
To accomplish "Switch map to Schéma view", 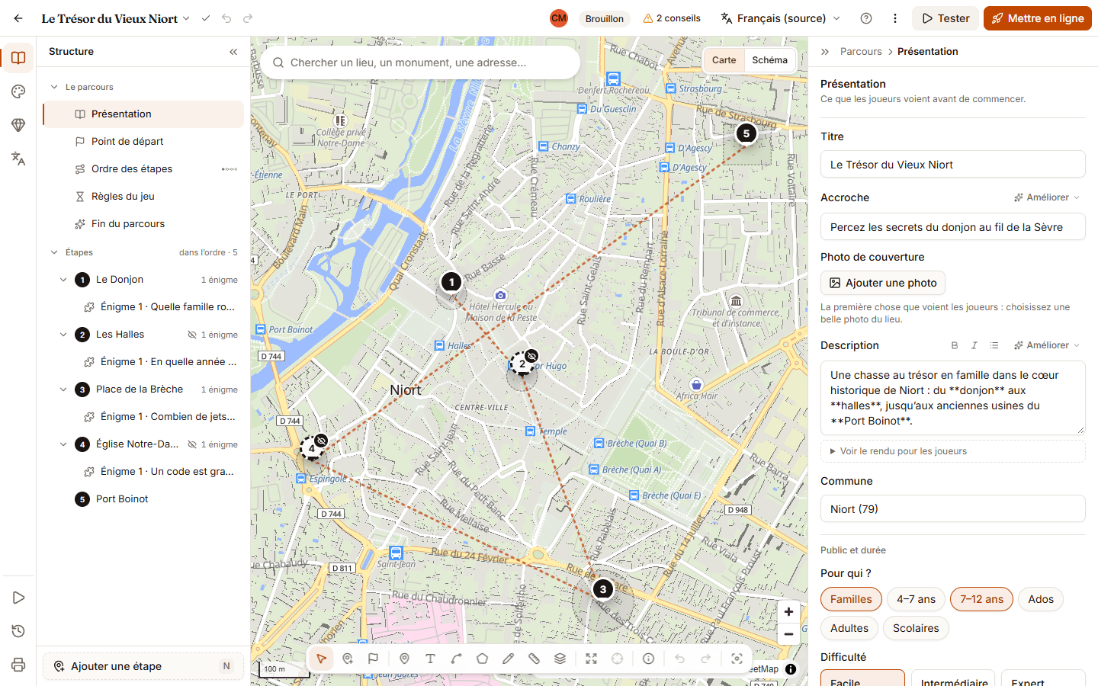I will coord(769,60).
